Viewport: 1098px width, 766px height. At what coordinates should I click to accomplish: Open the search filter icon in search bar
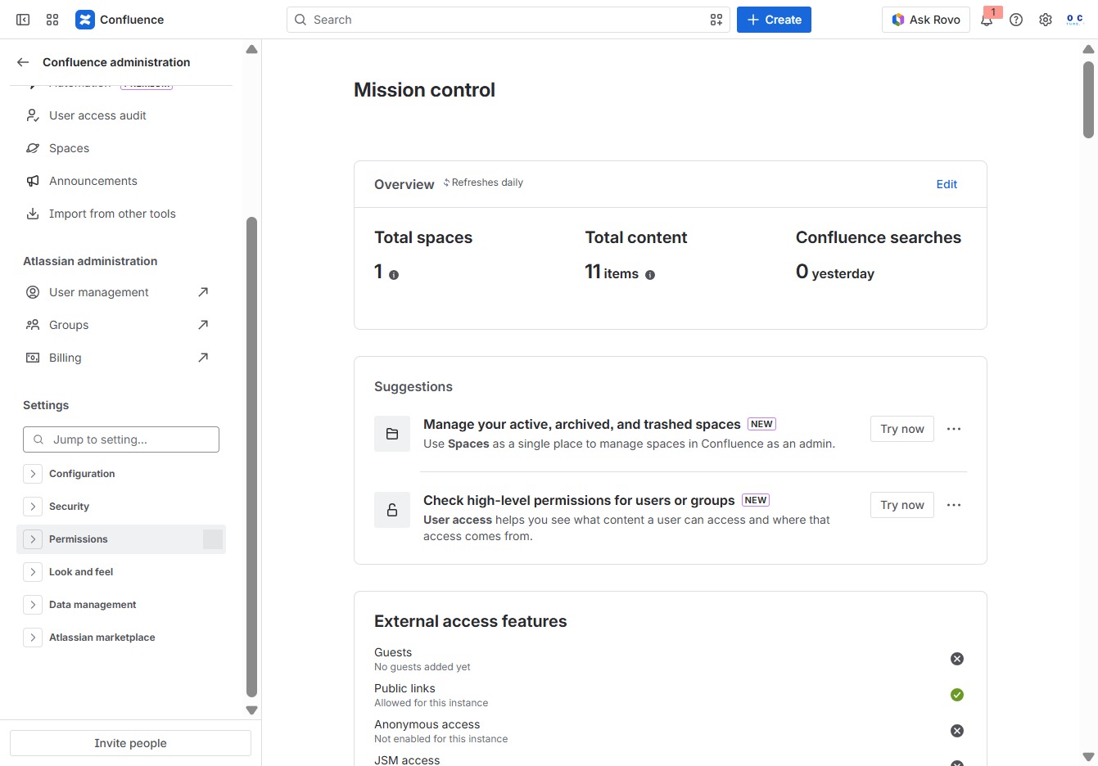tap(716, 20)
